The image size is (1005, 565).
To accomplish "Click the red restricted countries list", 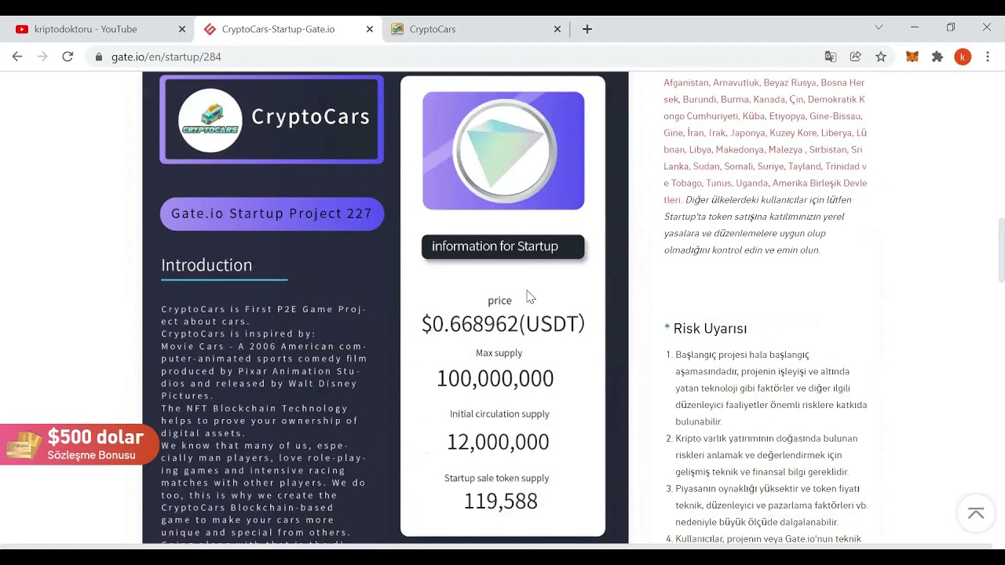I will 766,141.
